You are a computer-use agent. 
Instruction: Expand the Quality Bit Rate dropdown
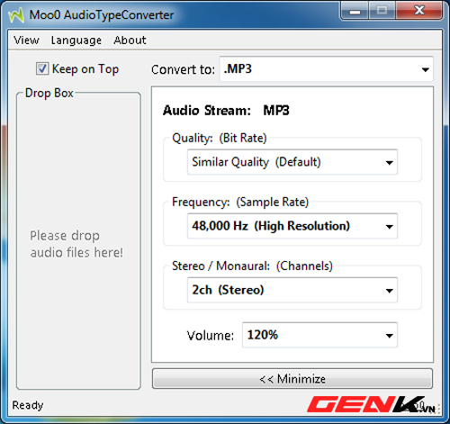coord(292,162)
